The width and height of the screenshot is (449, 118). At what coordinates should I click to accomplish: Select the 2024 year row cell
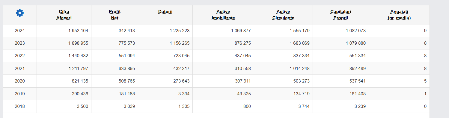(20, 31)
